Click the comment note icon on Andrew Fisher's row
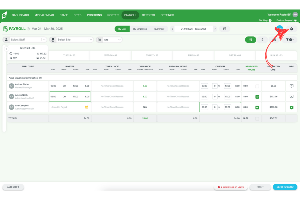 [x=291, y=86]
